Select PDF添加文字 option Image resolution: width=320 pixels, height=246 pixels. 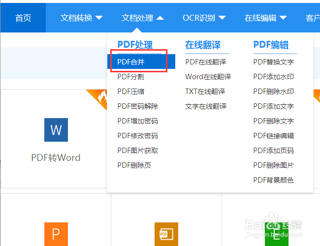point(273,106)
